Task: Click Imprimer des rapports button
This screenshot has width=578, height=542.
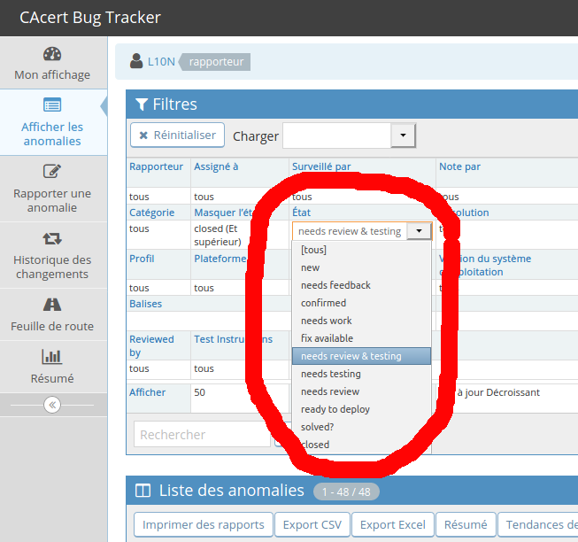Action: (203, 524)
